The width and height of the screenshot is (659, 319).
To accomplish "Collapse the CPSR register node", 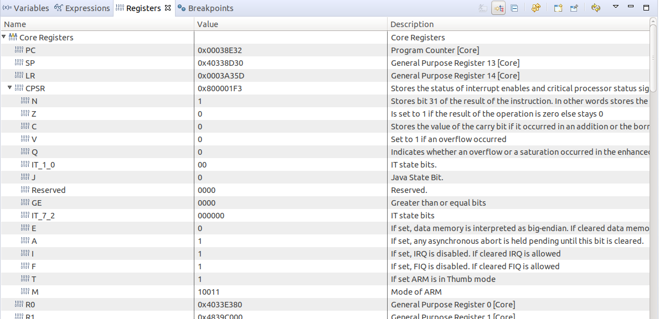I will (10, 88).
